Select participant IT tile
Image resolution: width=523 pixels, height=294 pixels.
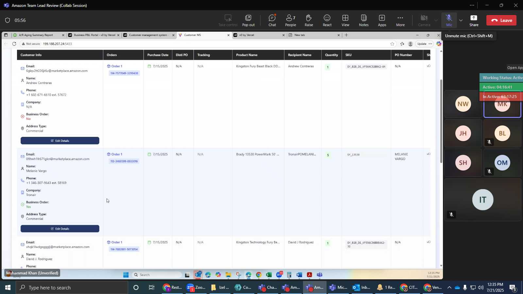coord(483,200)
